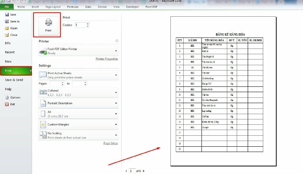
Task: Click the Save As disk icon
Action: (x=7, y=21)
